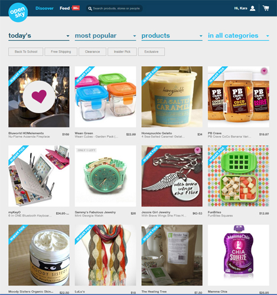Expand the "today's" time dropdown
The height and width of the screenshot is (295, 277).
pyautogui.click(x=39, y=36)
